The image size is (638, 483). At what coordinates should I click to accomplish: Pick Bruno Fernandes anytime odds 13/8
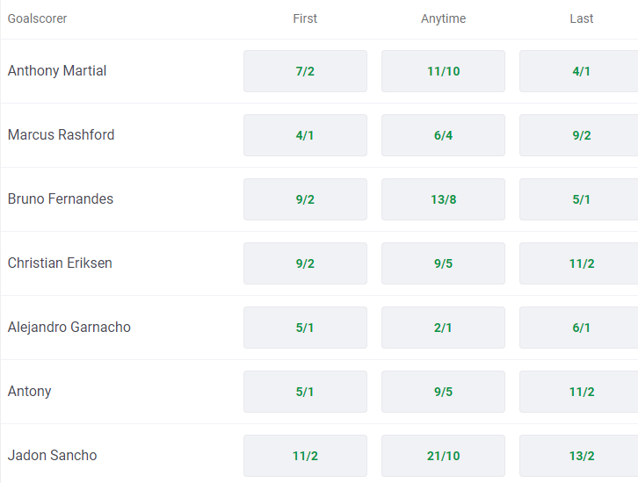coord(443,199)
